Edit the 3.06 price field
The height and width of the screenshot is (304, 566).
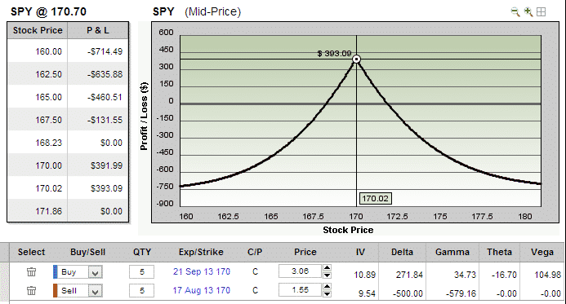(x=300, y=271)
